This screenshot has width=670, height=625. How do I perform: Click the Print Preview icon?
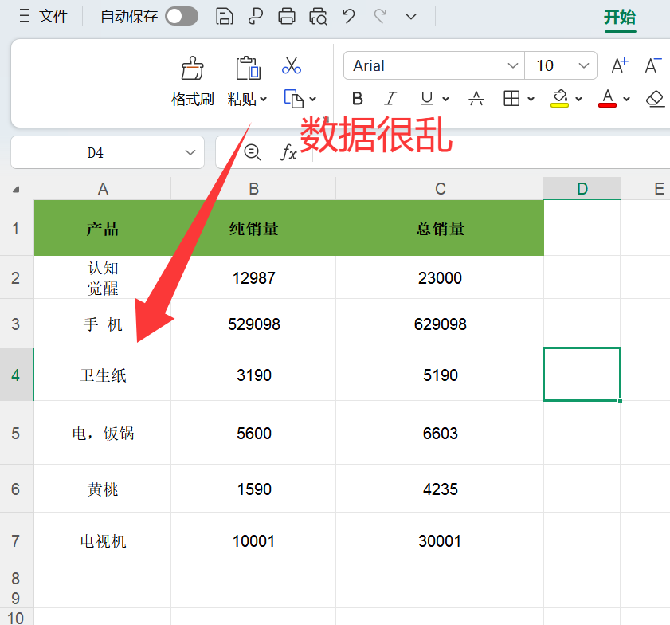[318, 16]
